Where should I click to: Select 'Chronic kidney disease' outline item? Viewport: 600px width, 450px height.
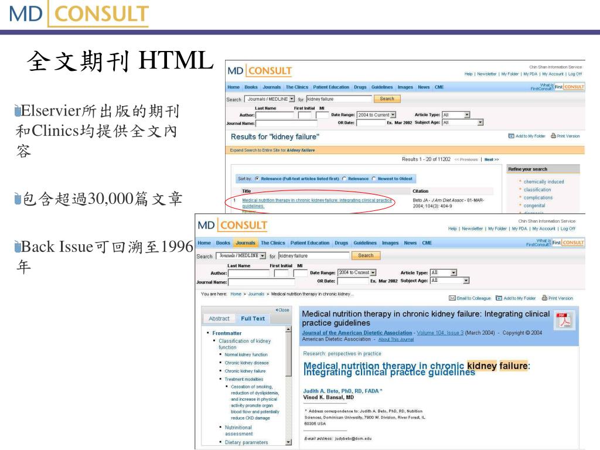pos(247,363)
